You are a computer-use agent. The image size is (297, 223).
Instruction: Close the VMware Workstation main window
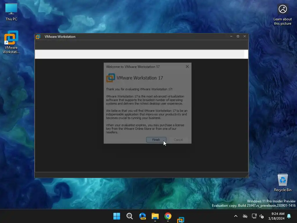[245, 36]
